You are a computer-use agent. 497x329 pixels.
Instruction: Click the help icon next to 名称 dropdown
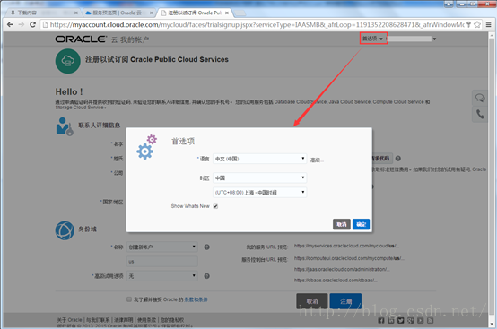click(206, 247)
